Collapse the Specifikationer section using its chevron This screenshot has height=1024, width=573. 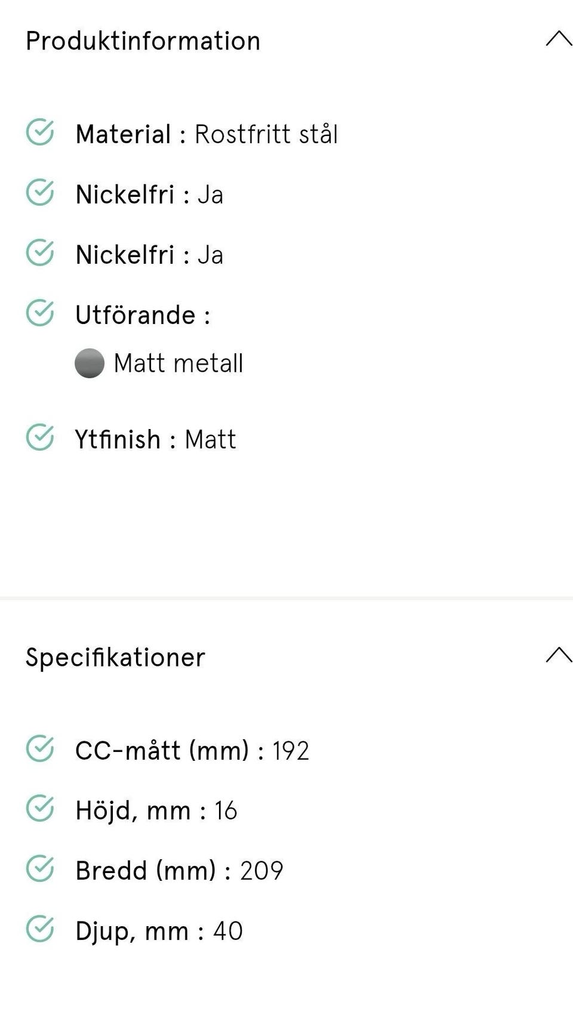(558, 655)
